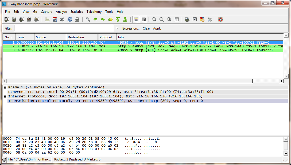The image size is (291, 165).
Task: Click packet list horizontal scrollbar right arrow
Action: coord(282,81)
